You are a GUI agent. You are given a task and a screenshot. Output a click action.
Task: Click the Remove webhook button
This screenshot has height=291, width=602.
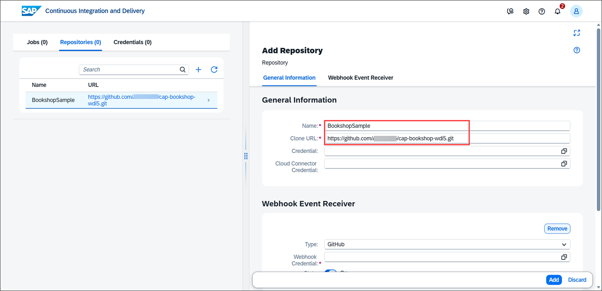click(557, 228)
